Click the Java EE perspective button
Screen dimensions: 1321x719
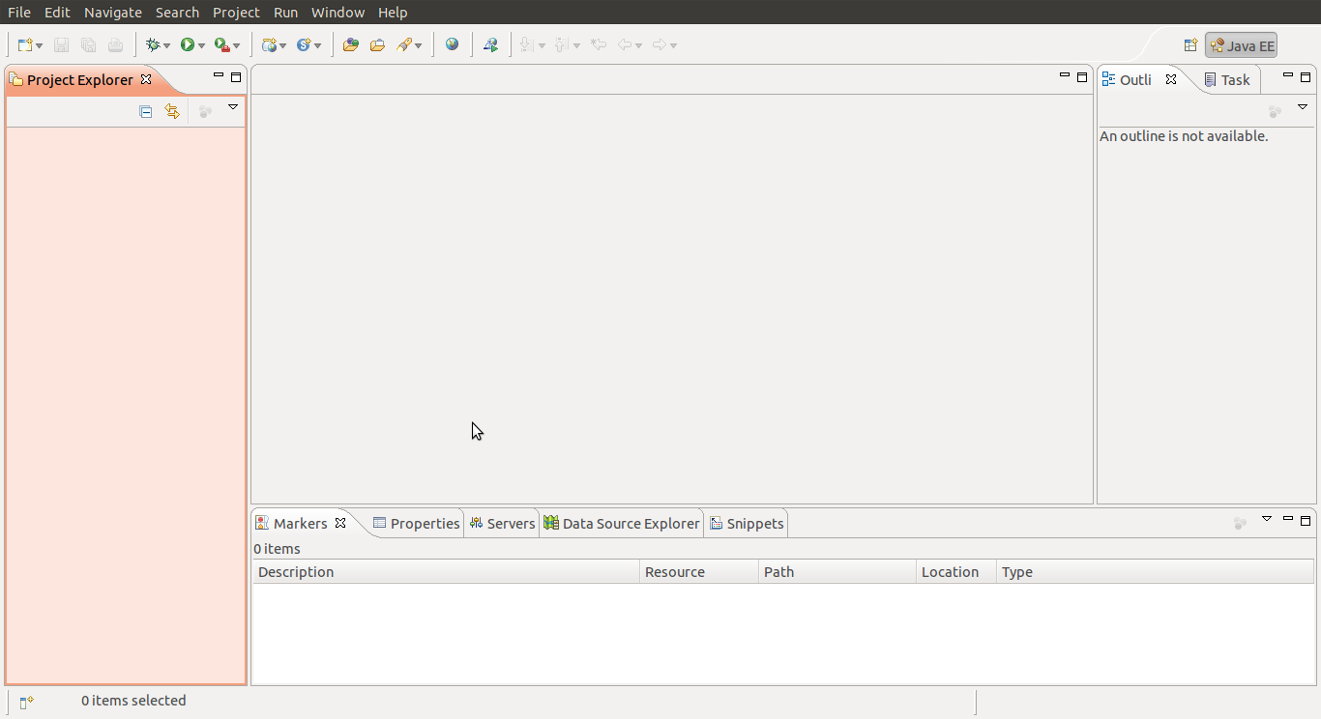pyautogui.click(x=1241, y=44)
